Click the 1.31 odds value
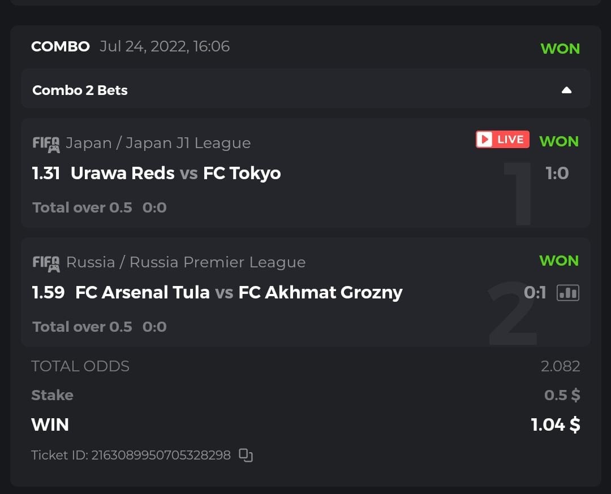This screenshot has width=611, height=494. point(46,173)
